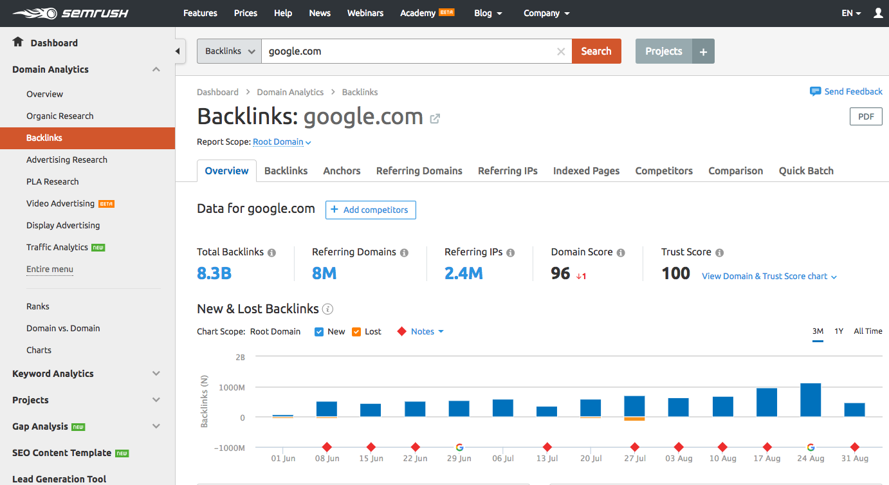Clear the search field with the X
Screen dimensions: 889x485
pos(561,51)
